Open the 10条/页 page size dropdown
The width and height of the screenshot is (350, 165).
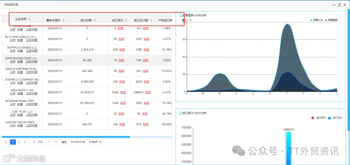coord(95,142)
